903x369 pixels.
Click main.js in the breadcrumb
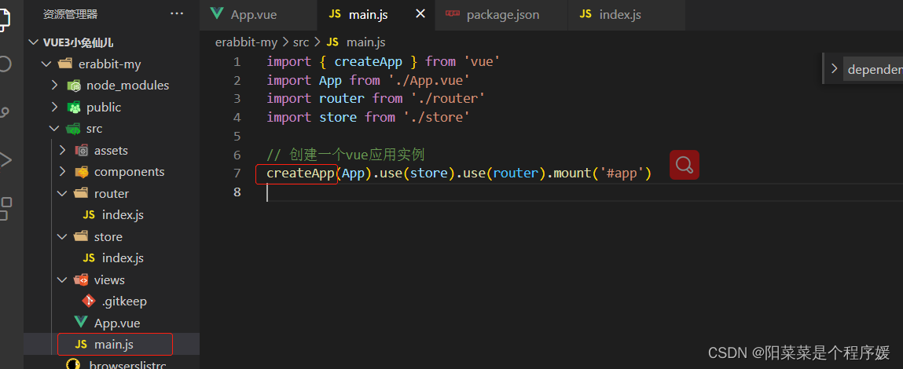pyautogui.click(x=365, y=42)
